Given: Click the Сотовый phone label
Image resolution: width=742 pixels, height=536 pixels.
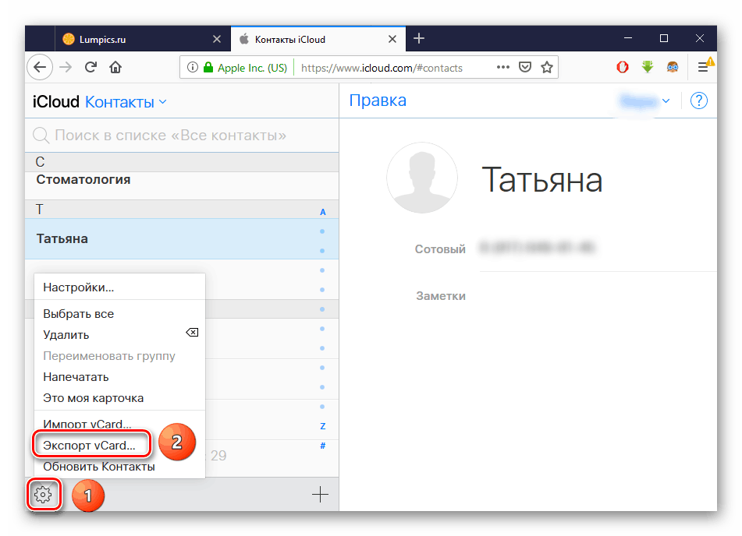Looking at the screenshot, I should click(x=440, y=249).
